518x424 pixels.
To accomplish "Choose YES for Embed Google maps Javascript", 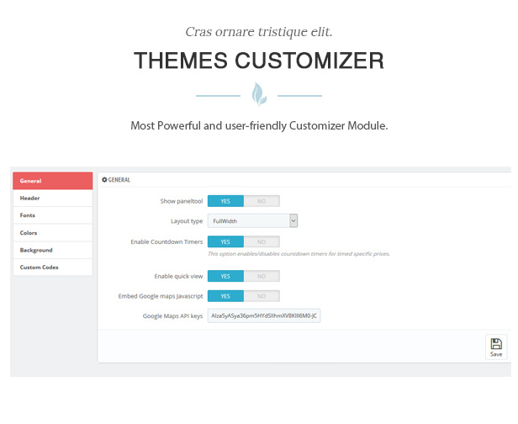I will (225, 296).
